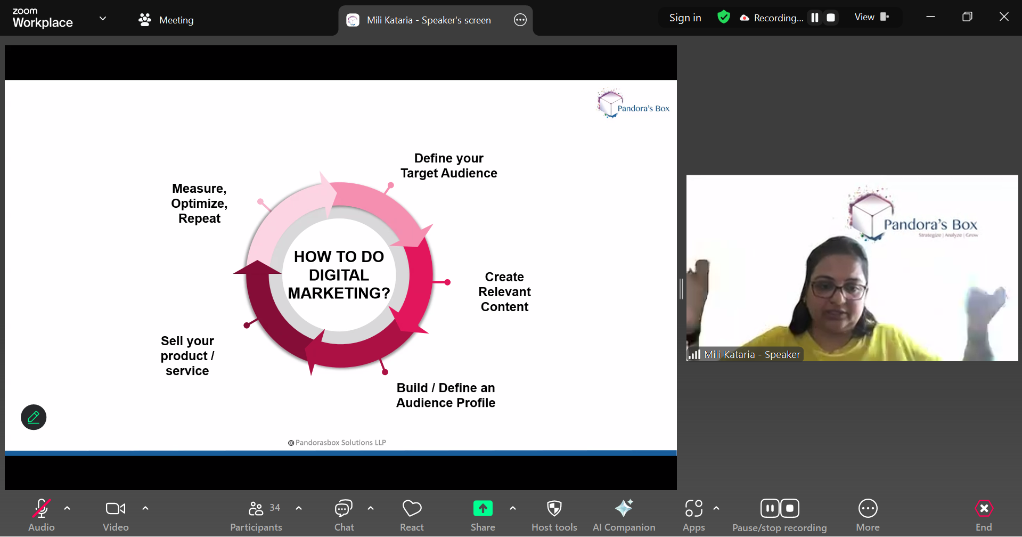Viewport: 1022px width, 537px height.
Task: Toggle the Video camera on
Action: click(116, 515)
